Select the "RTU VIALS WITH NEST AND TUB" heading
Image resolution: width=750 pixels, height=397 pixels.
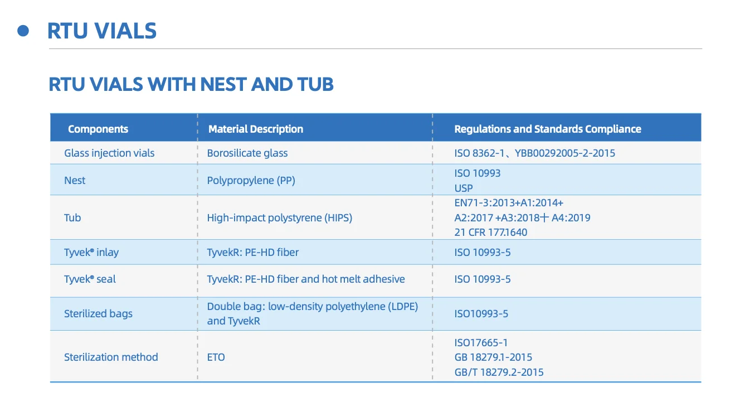(x=191, y=84)
